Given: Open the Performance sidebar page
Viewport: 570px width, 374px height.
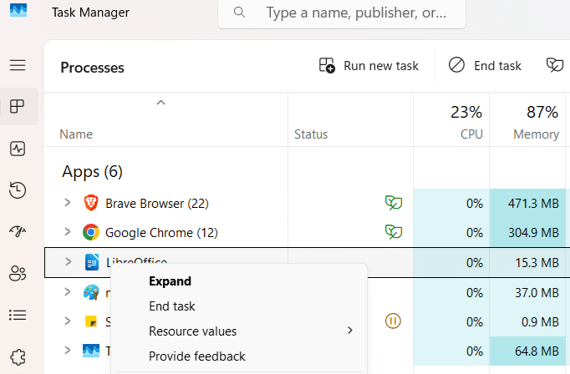Looking at the screenshot, I should pos(18,149).
